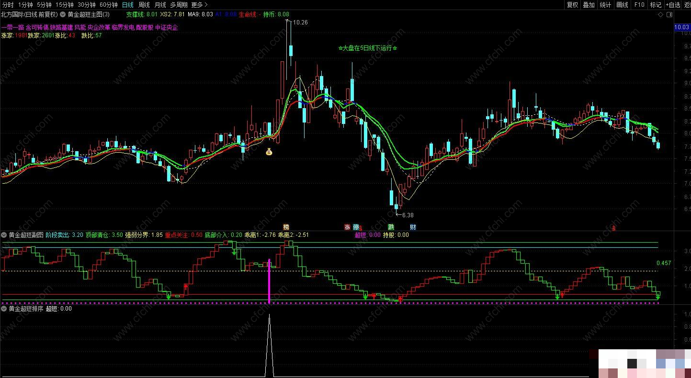
Task: Switch to the 5分钟 period tab
Action: (x=44, y=5)
